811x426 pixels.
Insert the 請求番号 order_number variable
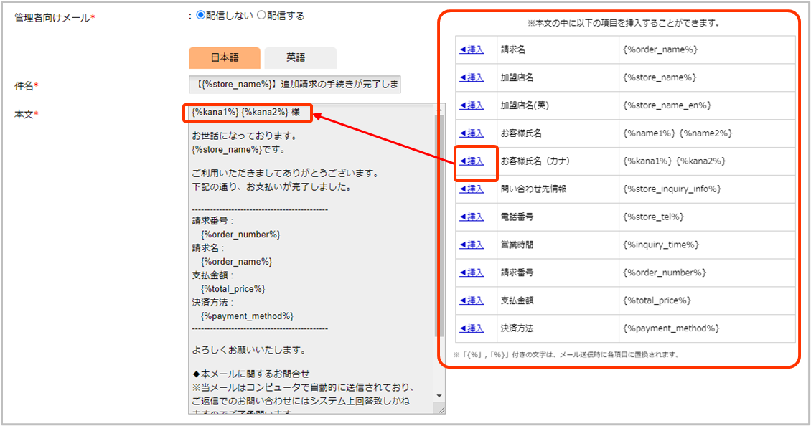click(472, 273)
